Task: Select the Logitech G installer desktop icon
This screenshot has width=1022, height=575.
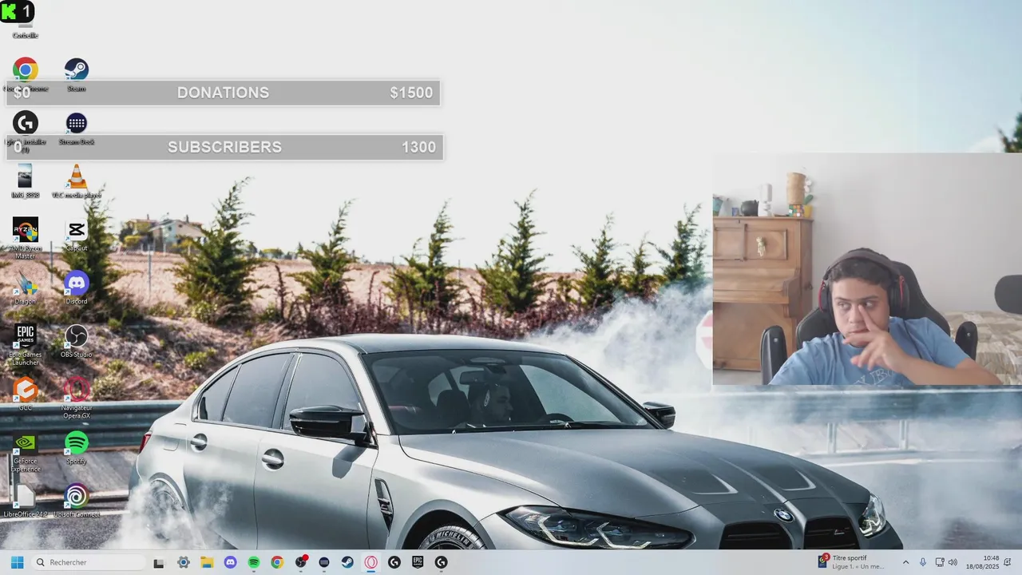Action: 25,123
